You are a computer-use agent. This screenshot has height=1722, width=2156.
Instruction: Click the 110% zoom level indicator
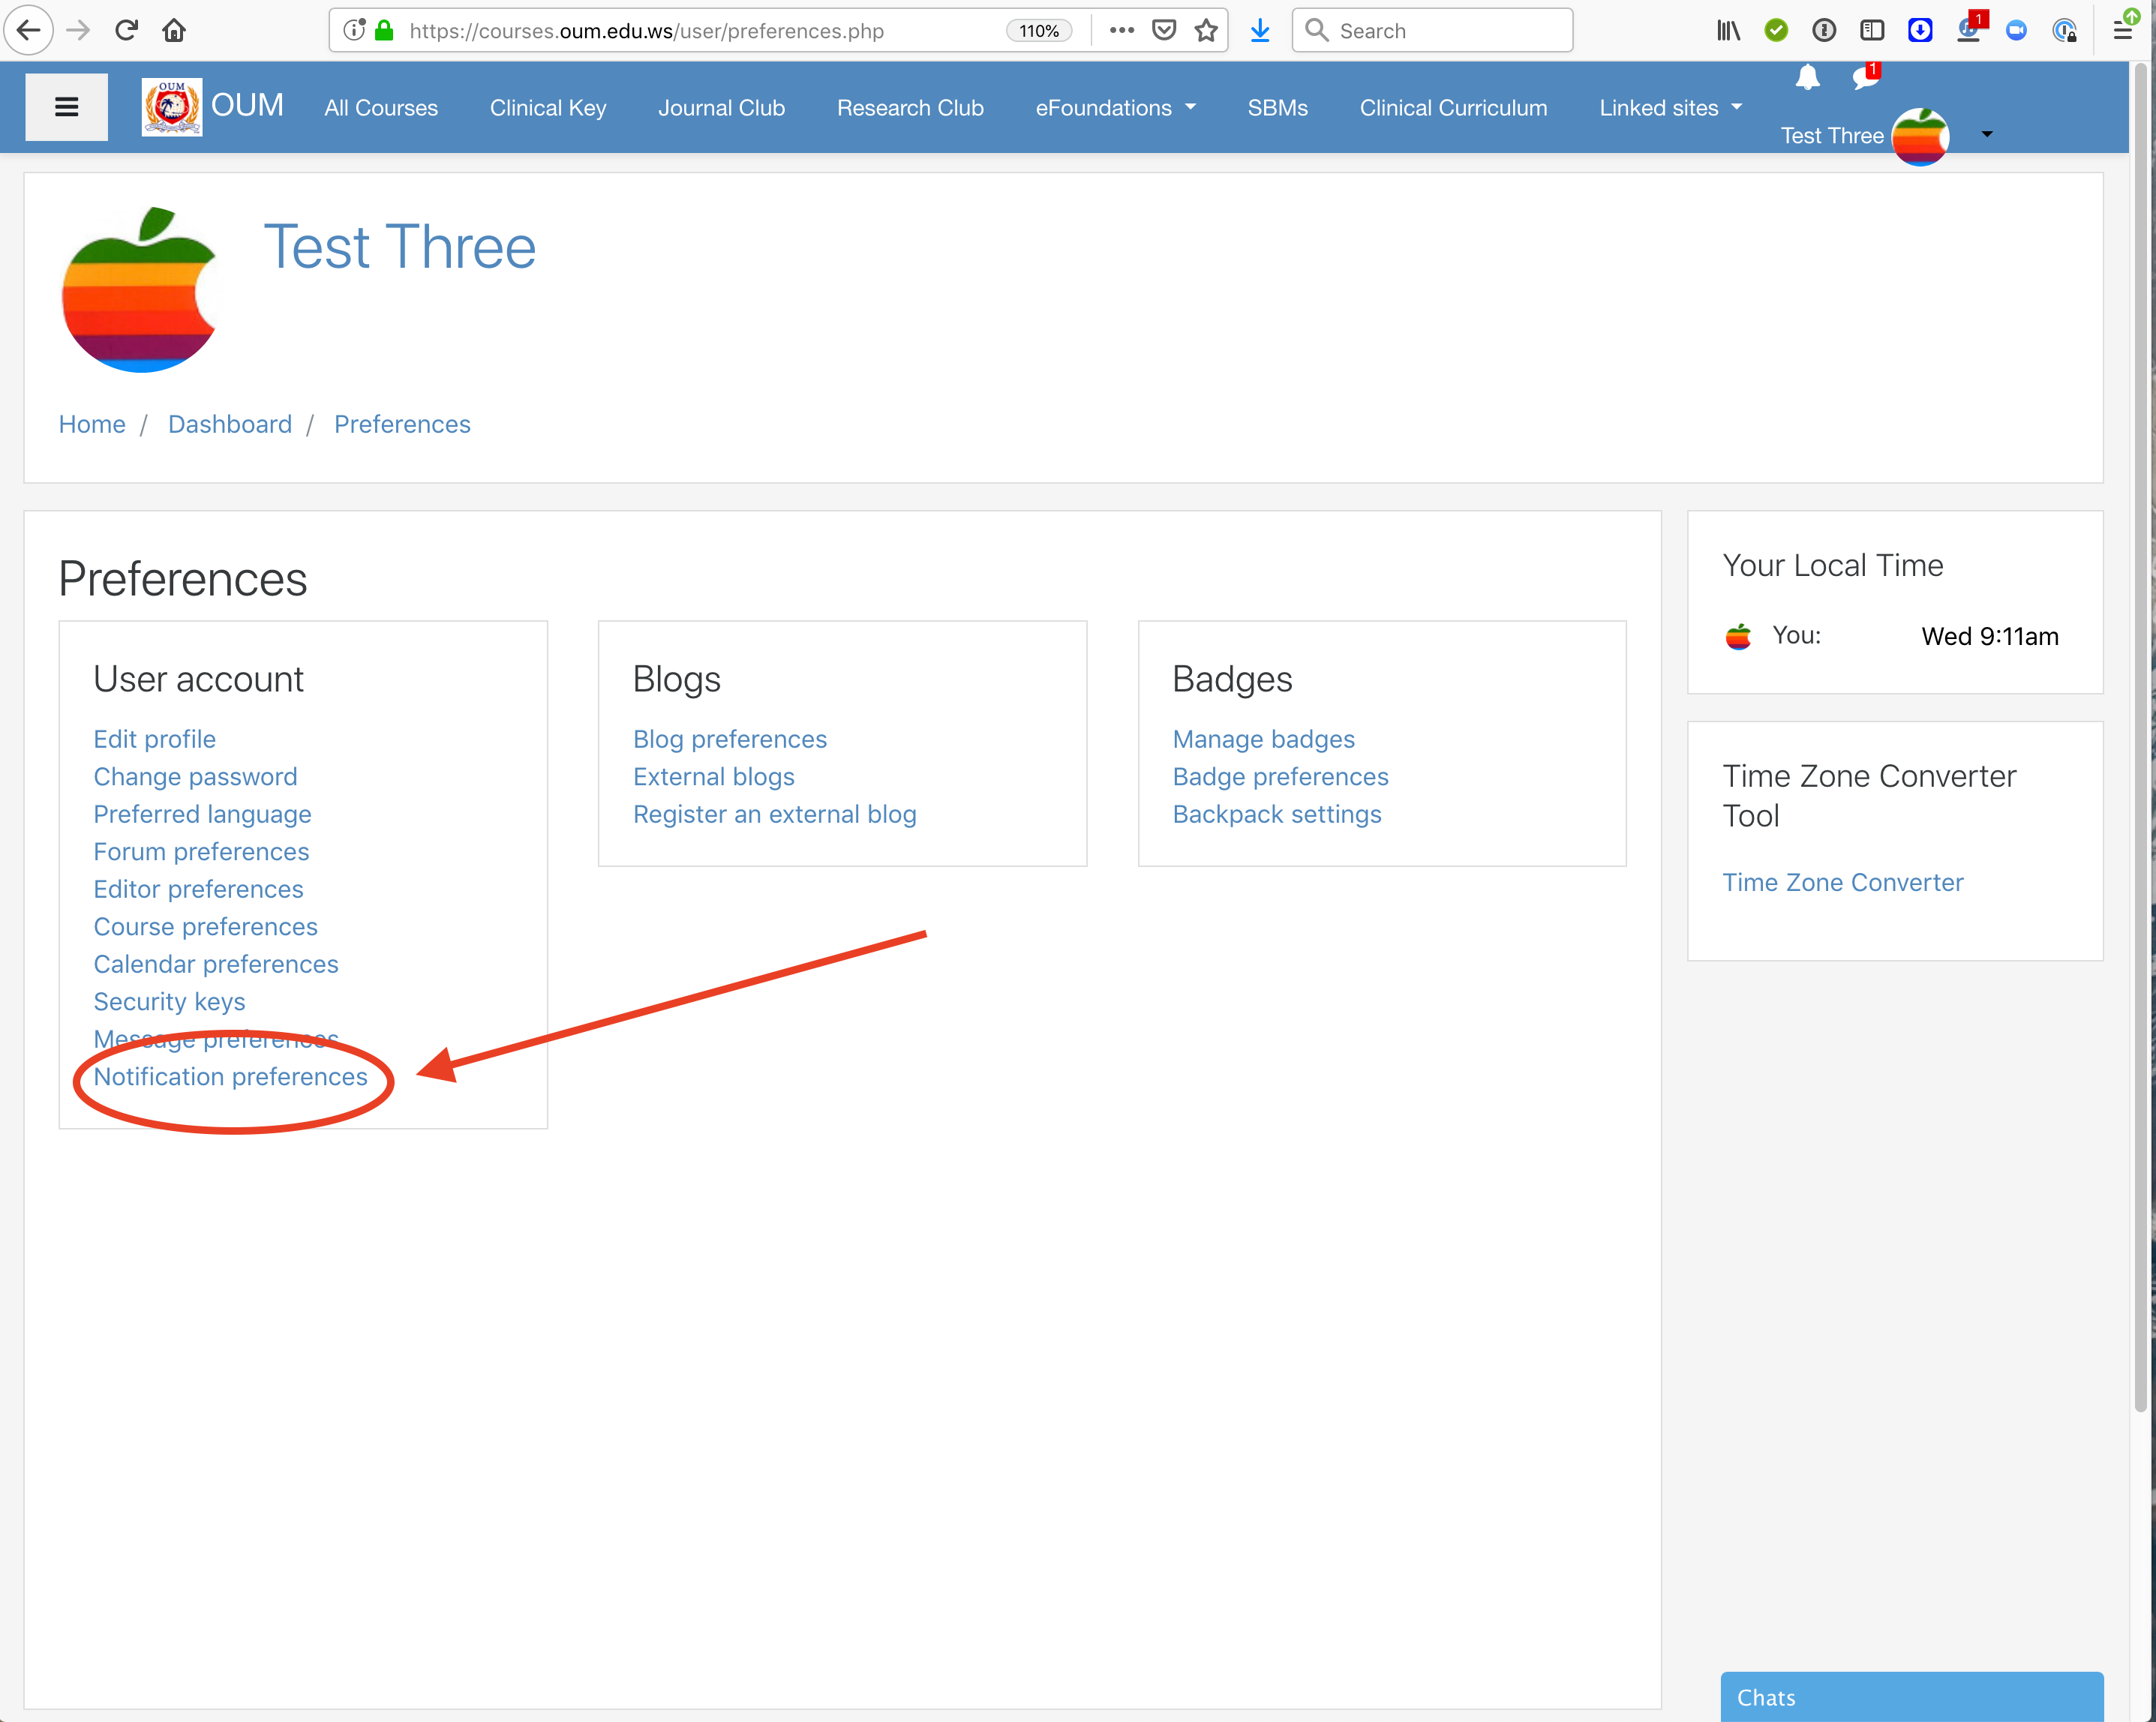(1038, 30)
